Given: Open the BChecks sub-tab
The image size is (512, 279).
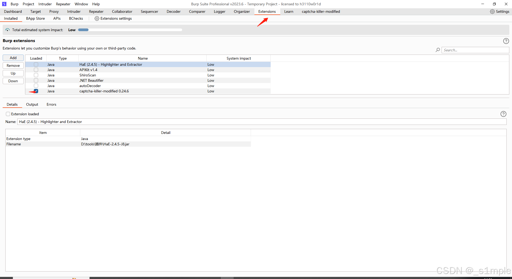Looking at the screenshot, I should pos(76,18).
